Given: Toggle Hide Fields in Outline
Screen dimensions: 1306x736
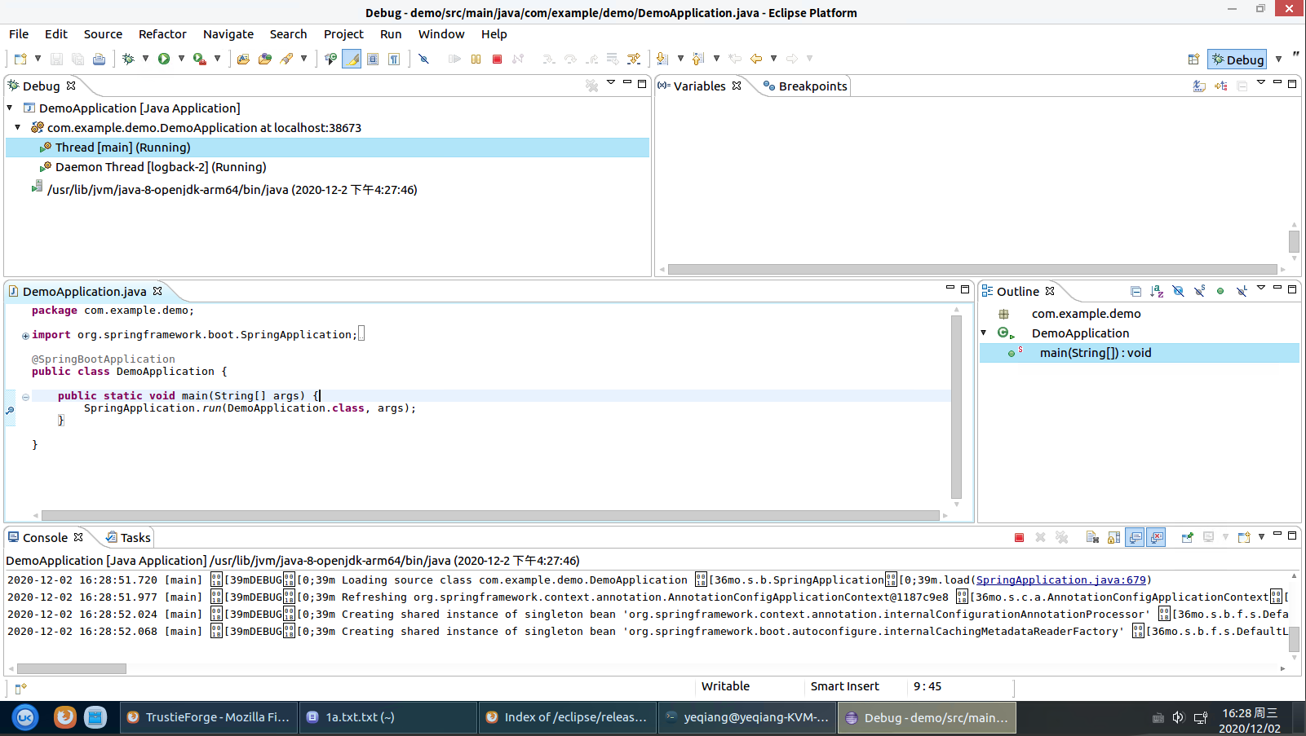Looking at the screenshot, I should (x=1178, y=291).
